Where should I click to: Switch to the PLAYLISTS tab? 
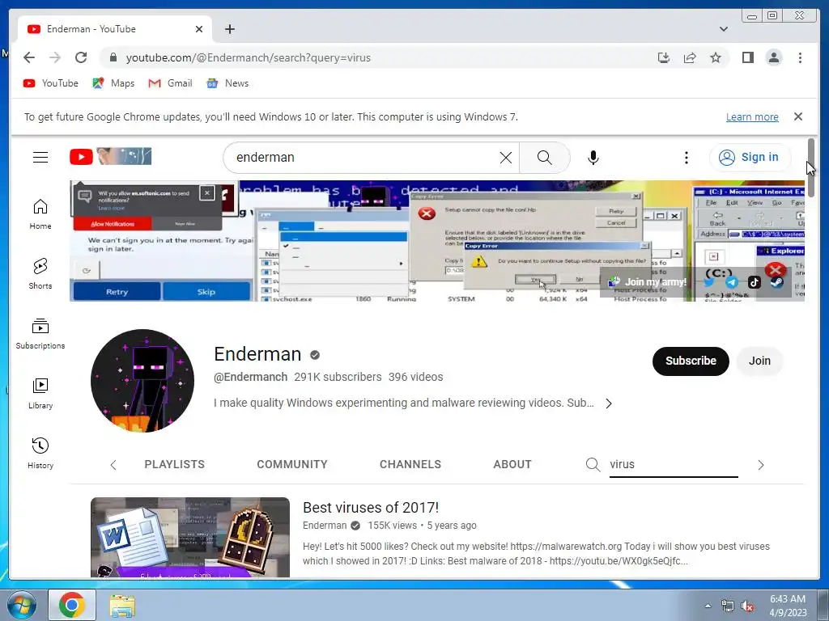175,464
